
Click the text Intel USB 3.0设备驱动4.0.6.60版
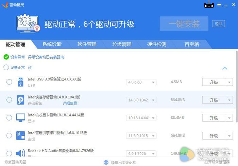[54, 79]
